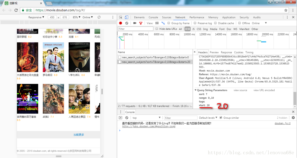
Task: Open douban.js:2 source link
Action: coord(282,123)
